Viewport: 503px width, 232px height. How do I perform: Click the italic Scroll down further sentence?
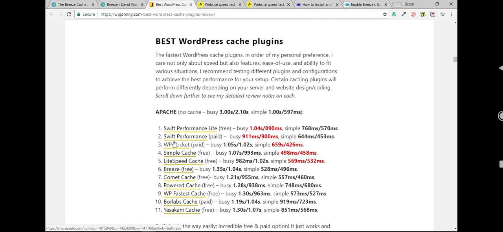226,96
